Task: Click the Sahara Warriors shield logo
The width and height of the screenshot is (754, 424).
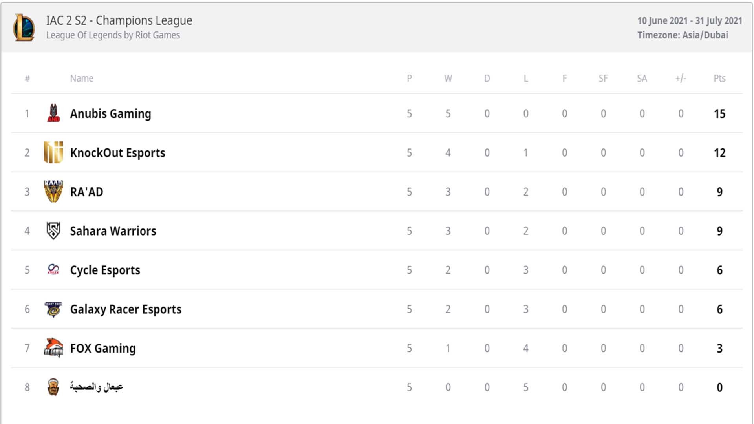Action: click(53, 230)
